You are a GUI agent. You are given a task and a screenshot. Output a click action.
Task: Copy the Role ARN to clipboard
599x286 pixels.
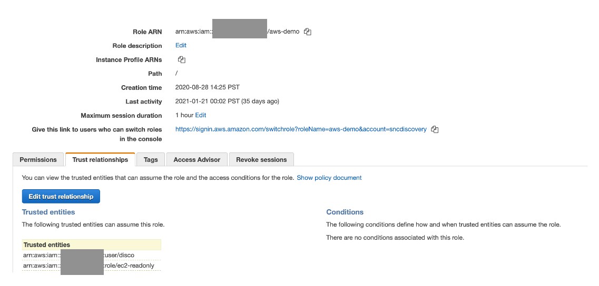click(308, 32)
